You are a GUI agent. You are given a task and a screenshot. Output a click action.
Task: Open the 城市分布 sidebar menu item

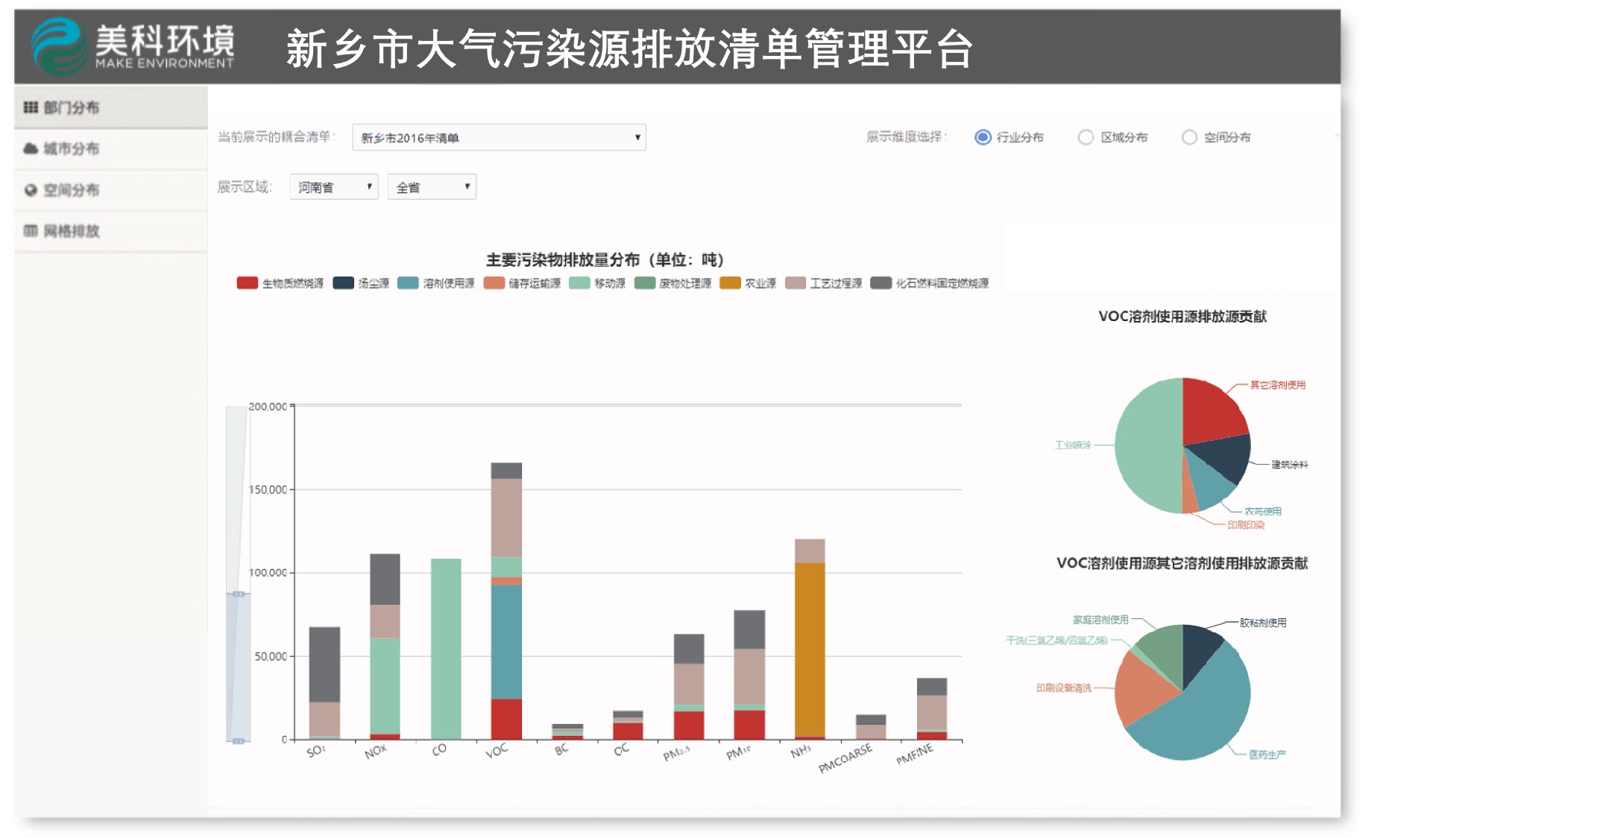[71, 148]
